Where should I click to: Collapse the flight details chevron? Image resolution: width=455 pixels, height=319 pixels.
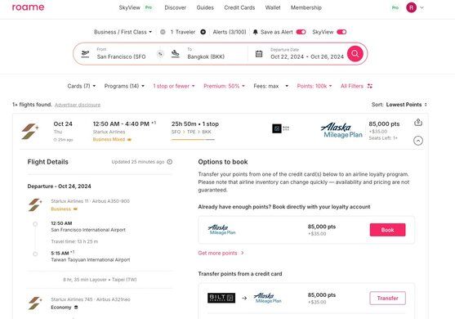418,141
